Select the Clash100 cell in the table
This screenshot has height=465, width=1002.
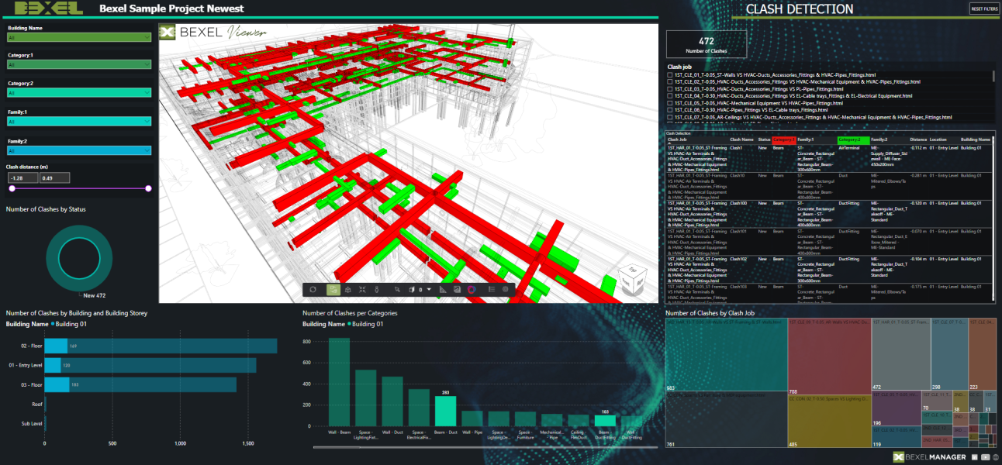point(738,203)
